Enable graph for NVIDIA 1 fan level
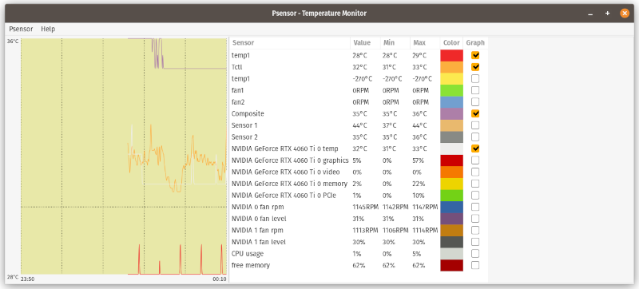Viewport: 639px width, 289px height. click(x=475, y=242)
